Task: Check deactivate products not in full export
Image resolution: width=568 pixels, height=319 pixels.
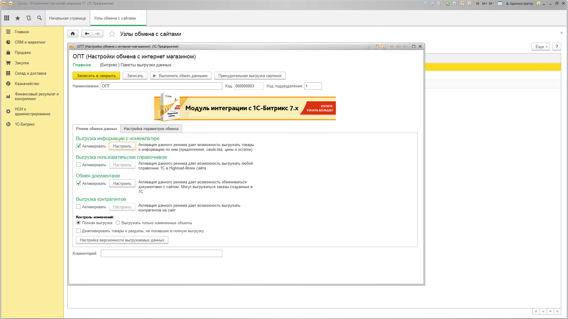Action: pyautogui.click(x=79, y=231)
